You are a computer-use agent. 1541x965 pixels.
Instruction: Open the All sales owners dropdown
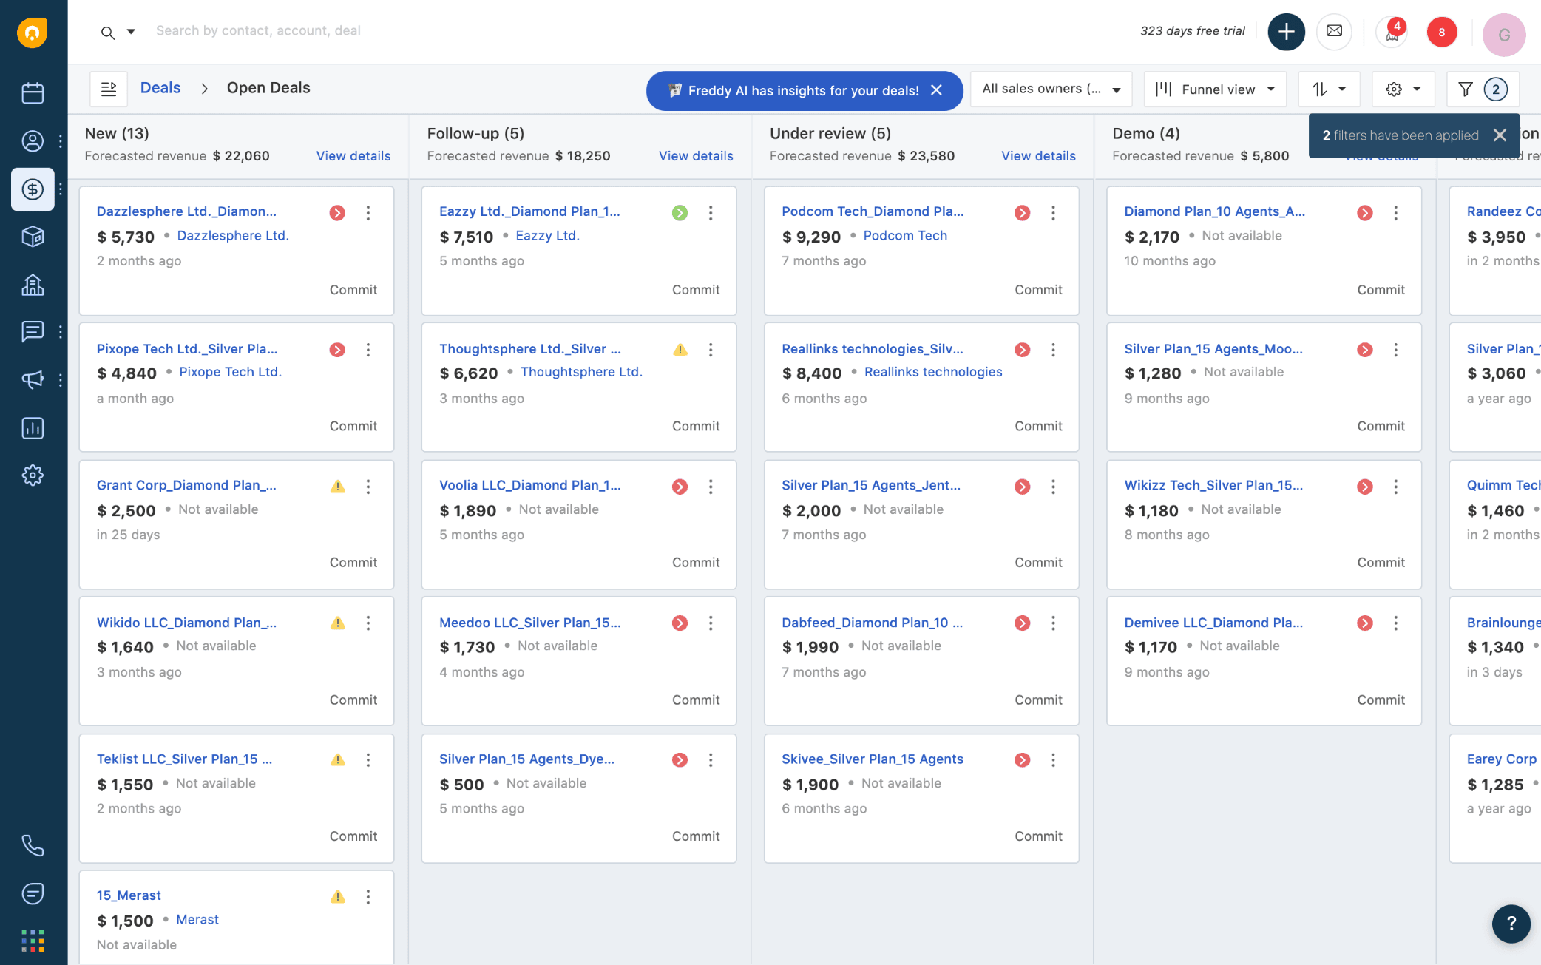[1051, 89]
